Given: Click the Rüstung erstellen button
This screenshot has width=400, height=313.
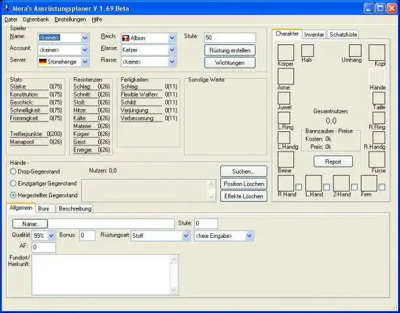Looking at the screenshot, I should coord(229,50).
